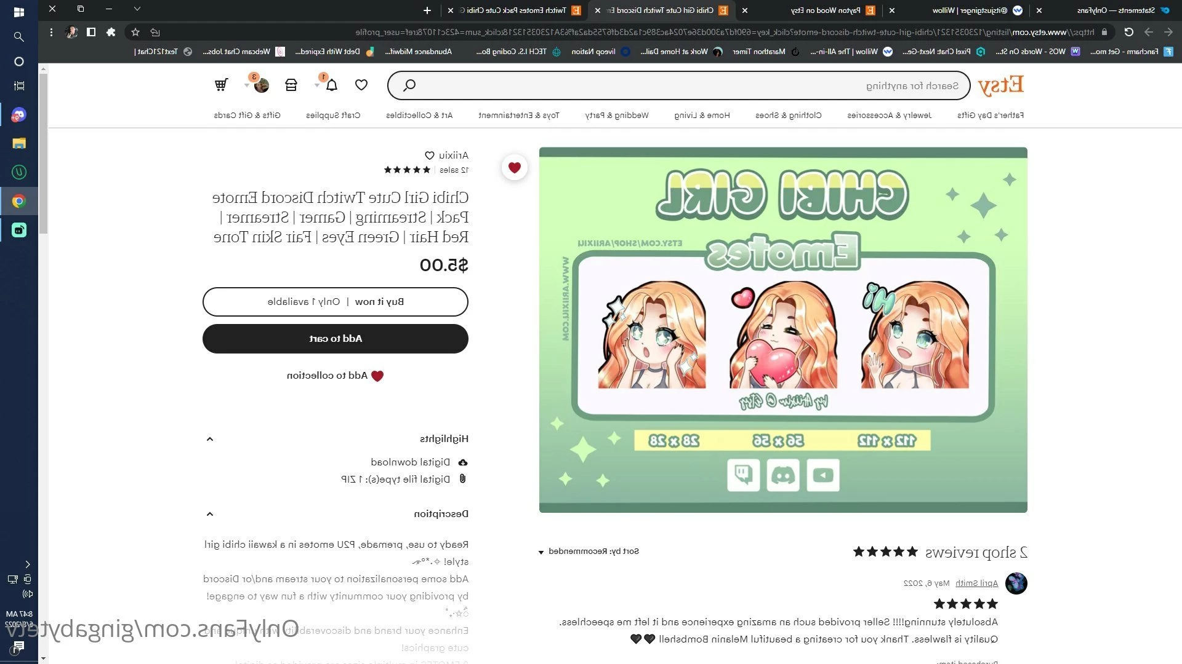This screenshot has width=1182, height=664.
Task: Open account menu dropdown arrow beside avatar
Action: coord(247,85)
